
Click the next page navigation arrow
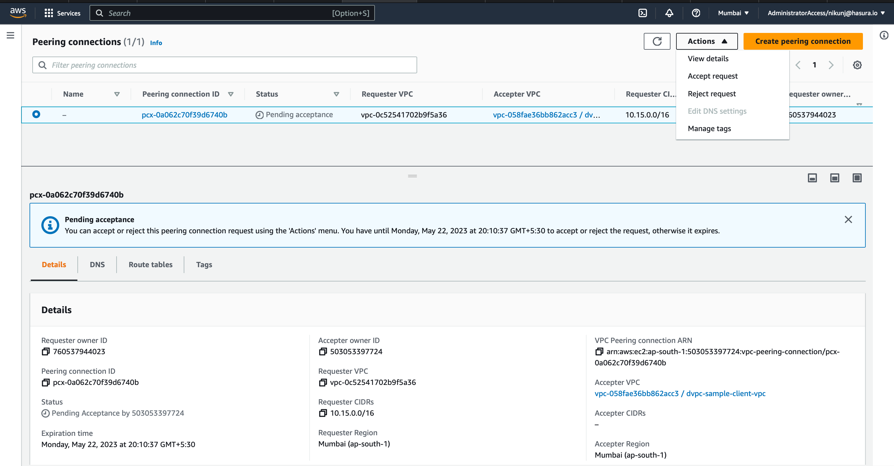[x=831, y=65]
